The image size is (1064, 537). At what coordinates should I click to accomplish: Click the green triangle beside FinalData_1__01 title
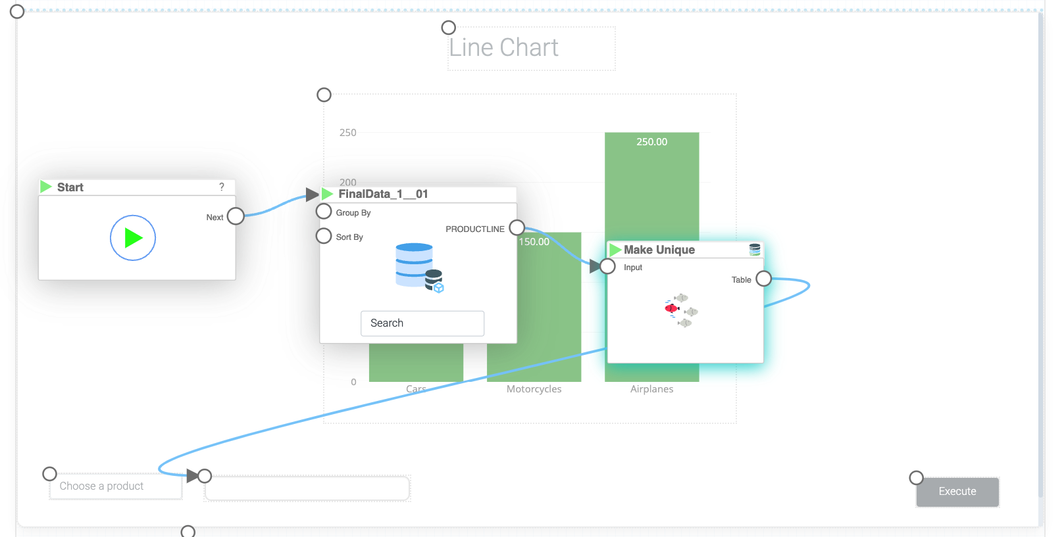coord(327,194)
